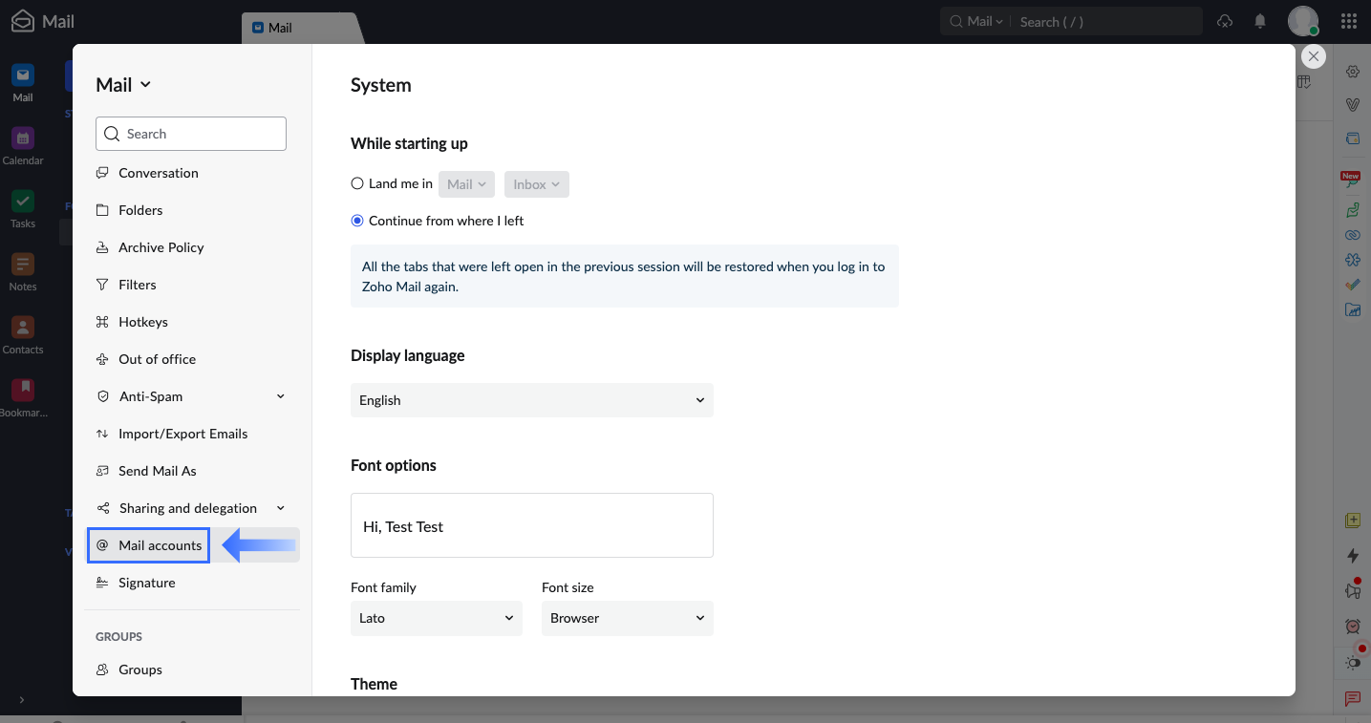1371x723 pixels.
Task: Open the feedback chat icon at bottom right
Action: pyautogui.click(x=1352, y=698)
